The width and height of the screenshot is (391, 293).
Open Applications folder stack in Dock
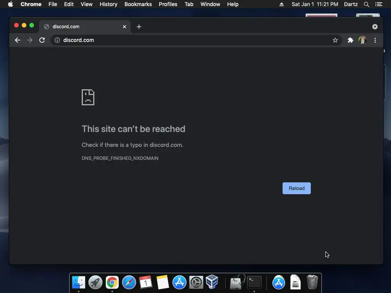point(278,282)
